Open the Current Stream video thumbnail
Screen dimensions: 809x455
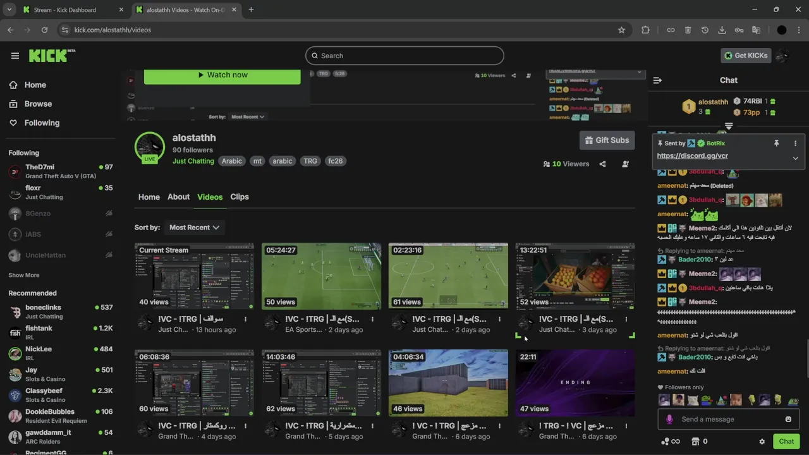(194, 276)
